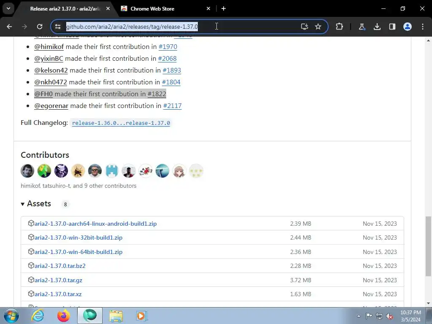Open the network tray icon
Screen dimensions: 432x324
pyautogui.click(x=379, y=316)
